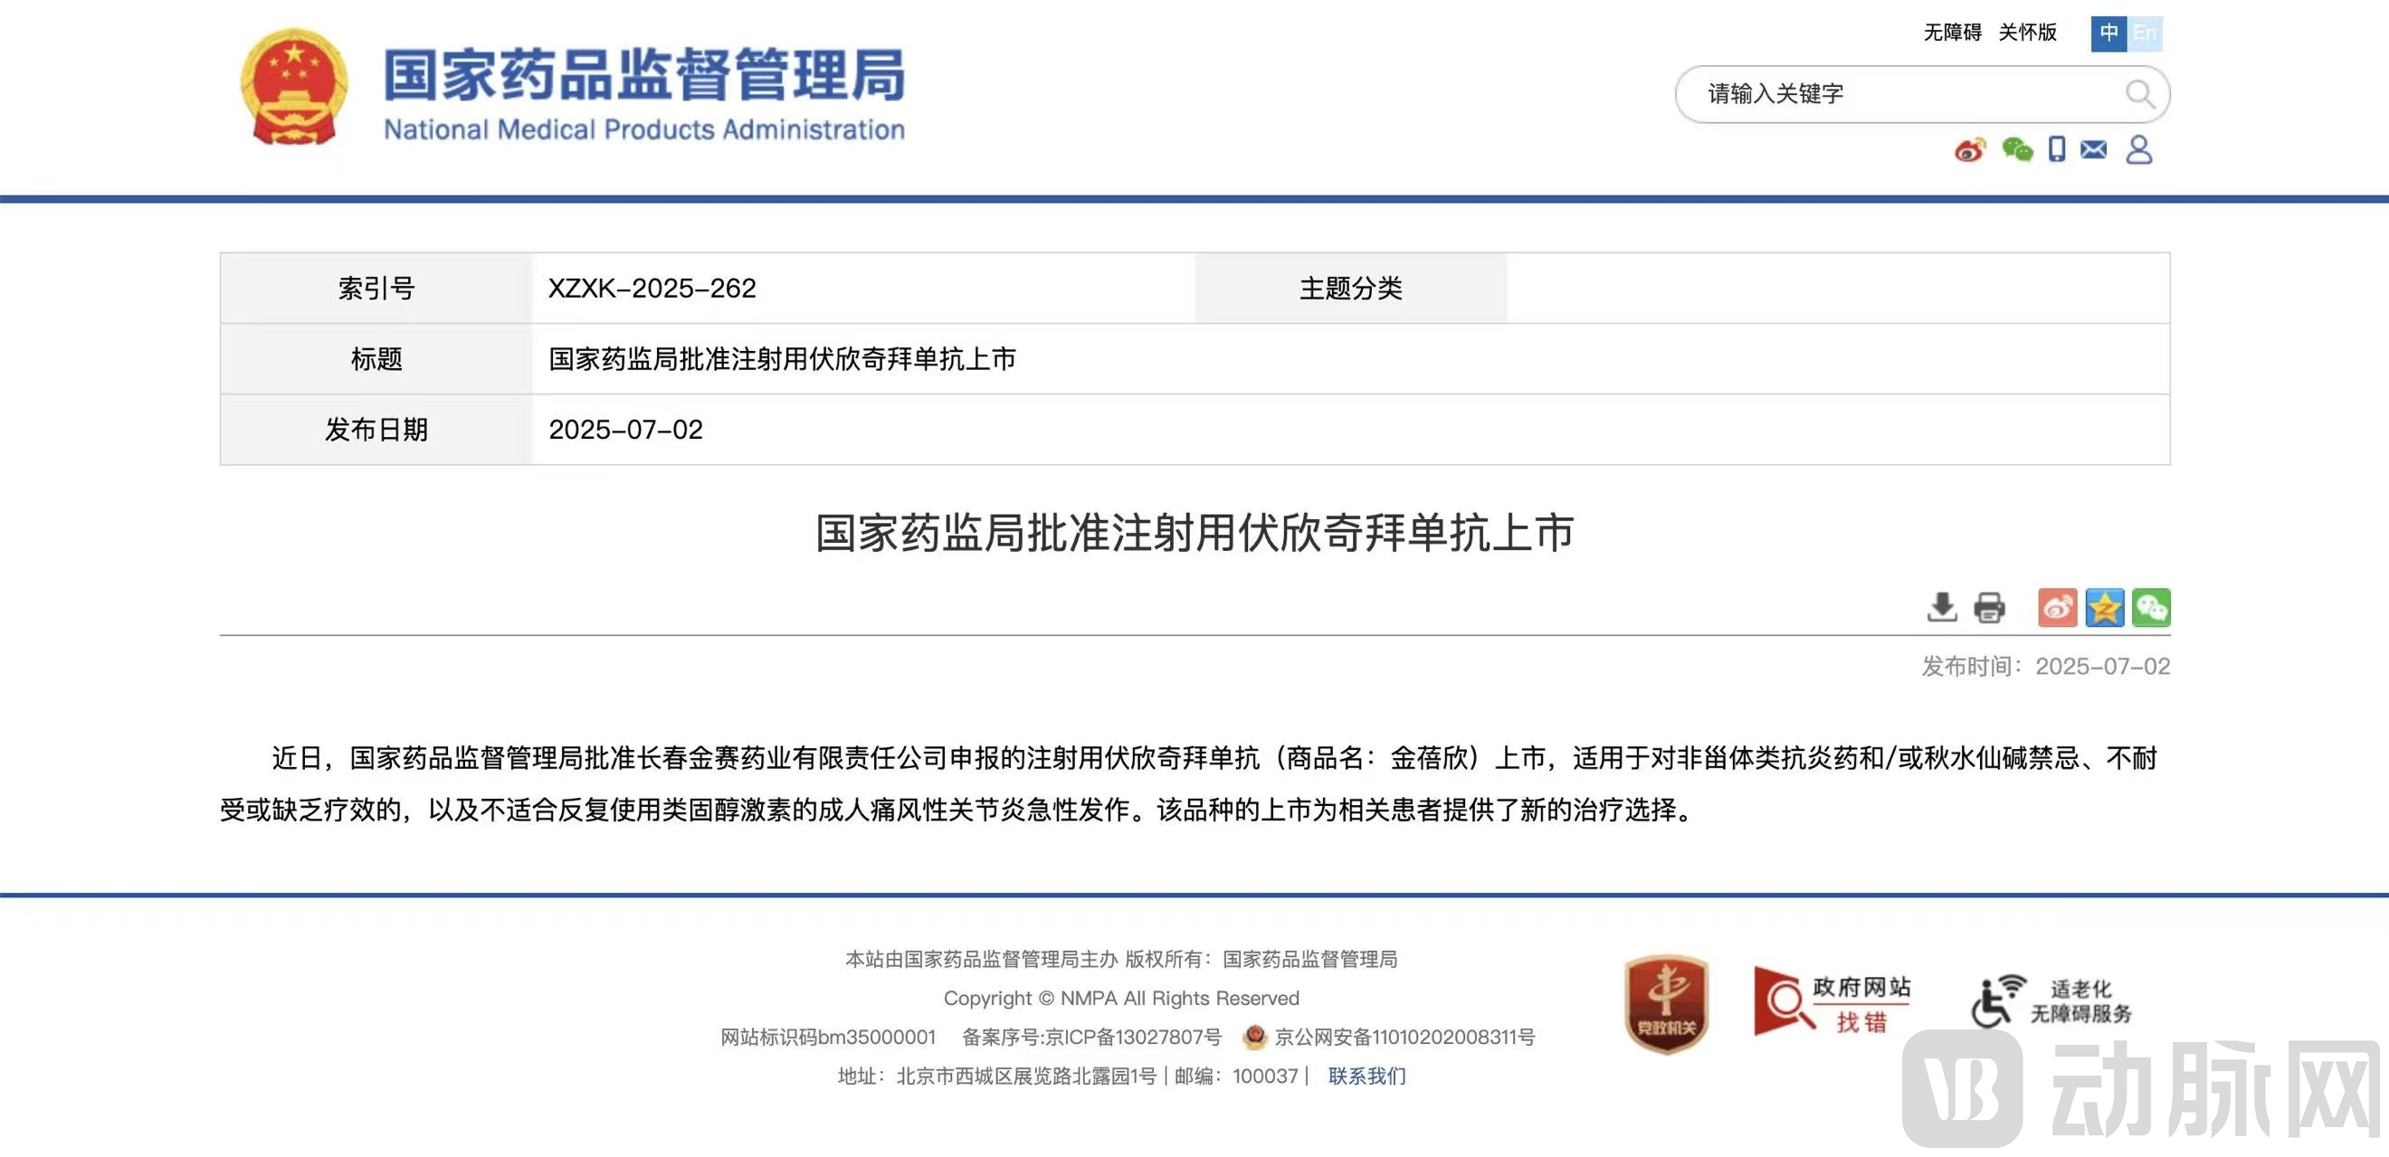Share the article to QZone
Viewport: 2389px width, 1157px height.
pyautogui.click(x=2104, y=608)
